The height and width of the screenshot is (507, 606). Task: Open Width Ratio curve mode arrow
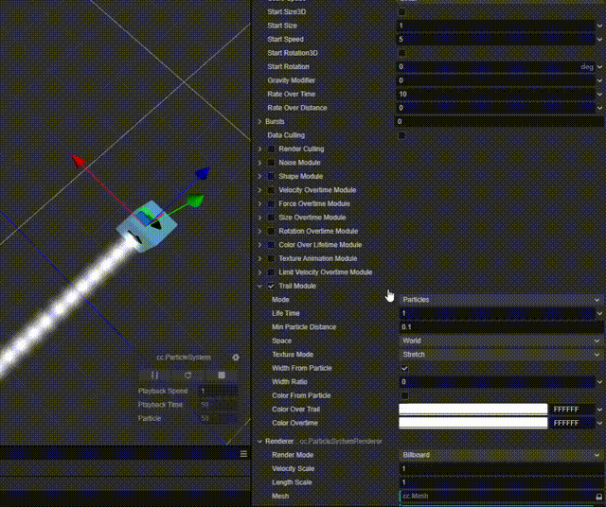[x=599, y=382]
